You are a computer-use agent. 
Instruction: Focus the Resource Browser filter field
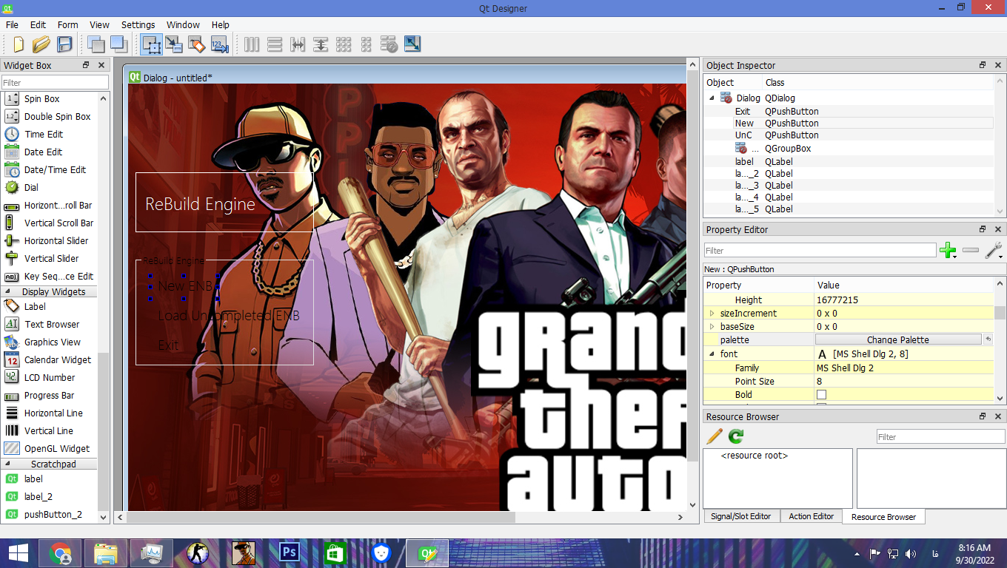click(940, 437)
